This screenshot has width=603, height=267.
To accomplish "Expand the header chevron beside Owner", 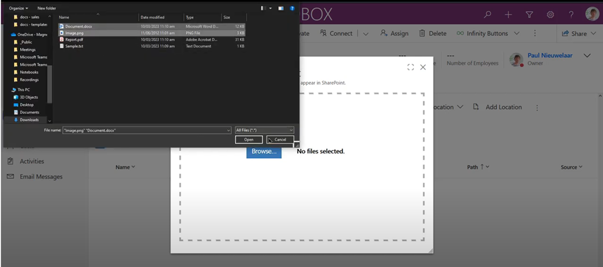I will 587,56.
